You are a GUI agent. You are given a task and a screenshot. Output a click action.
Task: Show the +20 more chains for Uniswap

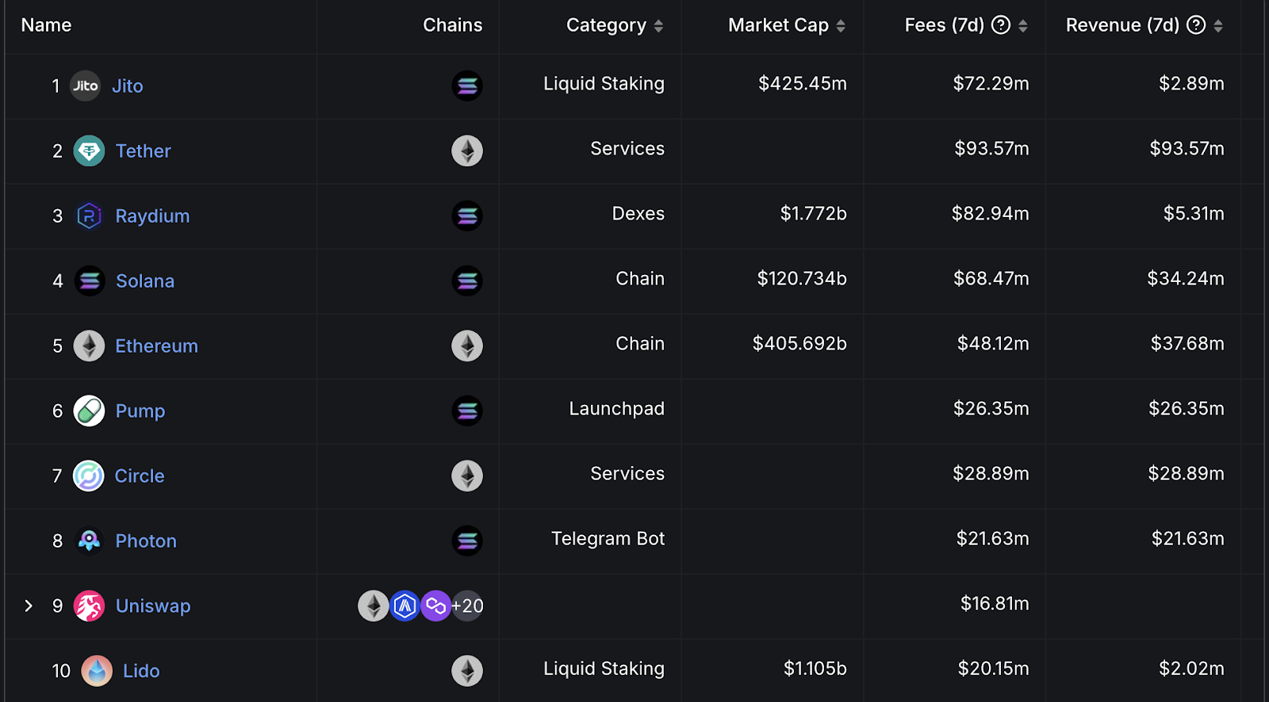467,605
